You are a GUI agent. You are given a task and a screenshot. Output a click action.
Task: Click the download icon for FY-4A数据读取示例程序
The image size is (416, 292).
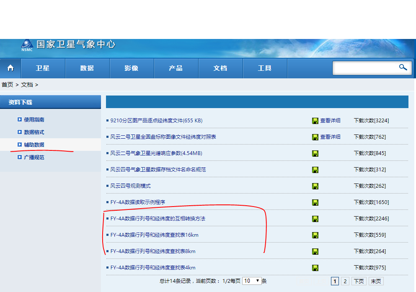pyautogui.click(x=315, y=202)
